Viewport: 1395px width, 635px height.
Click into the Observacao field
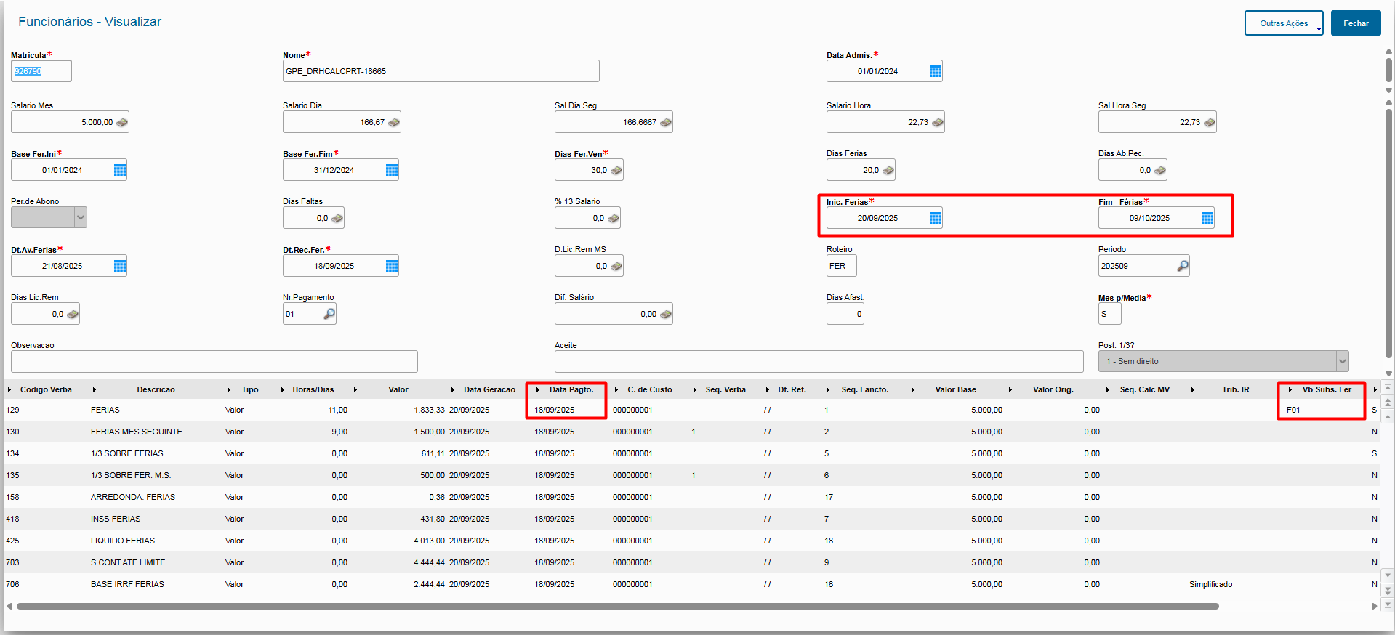pos(214,361)
